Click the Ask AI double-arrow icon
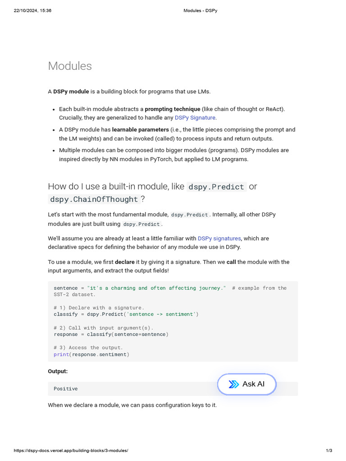This screenshot has width=346, height=461. coord(234,384)
